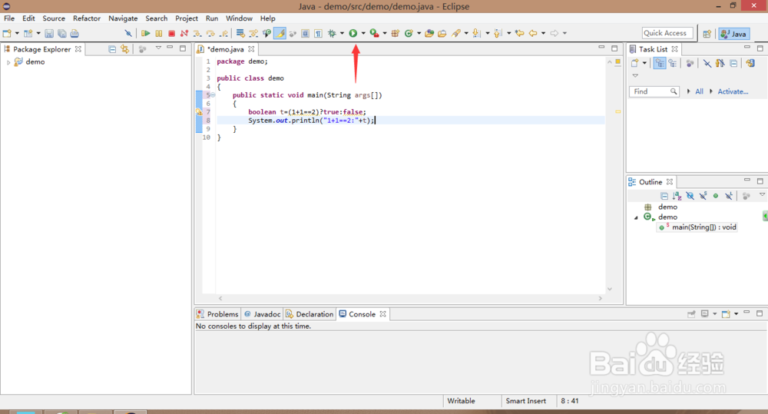Click the Open Type icon in toolbar
Image resolution: width=768 pixels, height=414 pixels.
429,33
